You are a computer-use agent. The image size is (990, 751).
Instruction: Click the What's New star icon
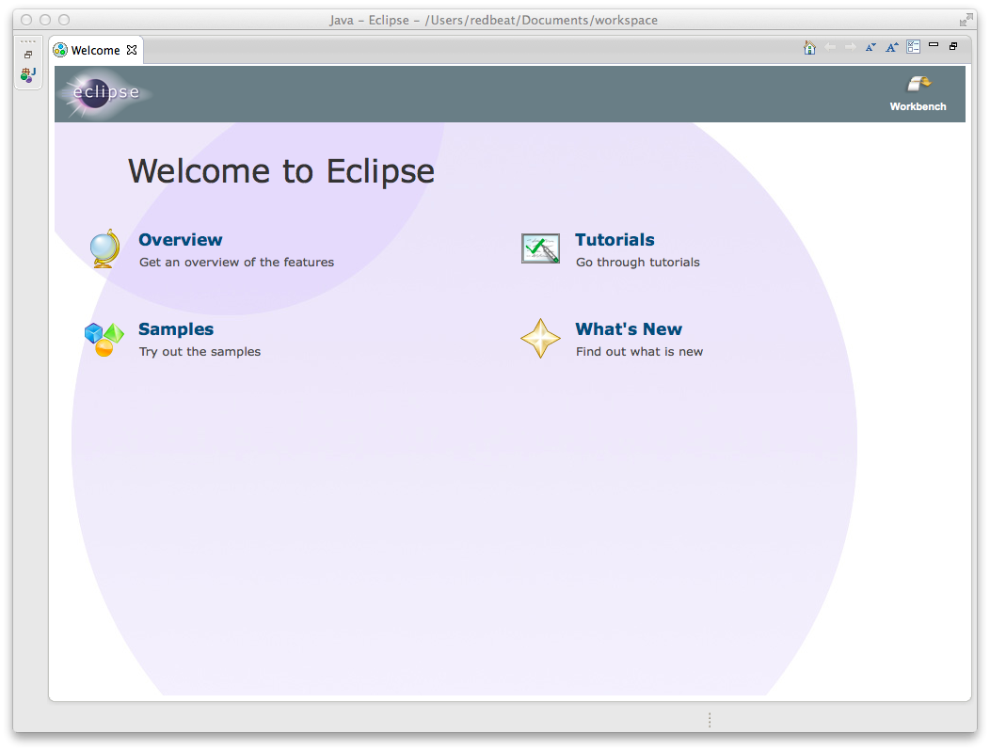click(x=540, y=339)
